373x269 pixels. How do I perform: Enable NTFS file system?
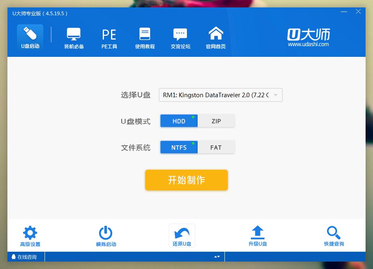click(x=179, y=147)
